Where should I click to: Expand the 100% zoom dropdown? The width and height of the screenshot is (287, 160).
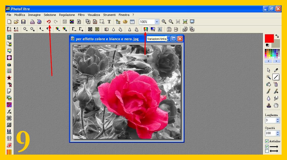click(x=157, y=22)
